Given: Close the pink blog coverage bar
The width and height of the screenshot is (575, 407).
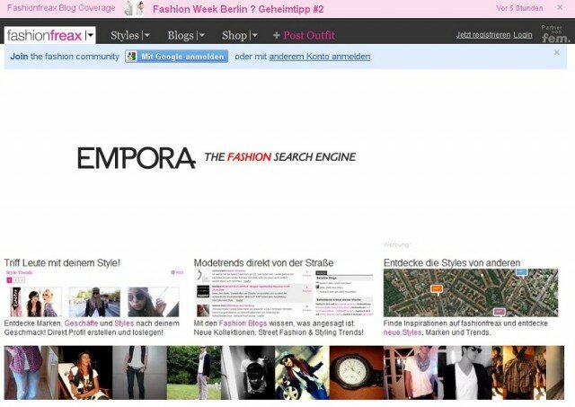Looking at the screenshot, I should [560, 7].
